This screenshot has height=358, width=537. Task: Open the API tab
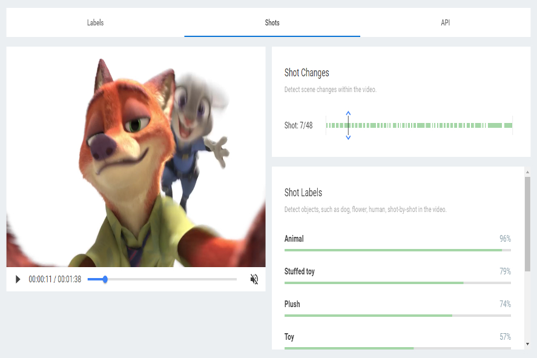pyautogui.click(x=445, y=22)
